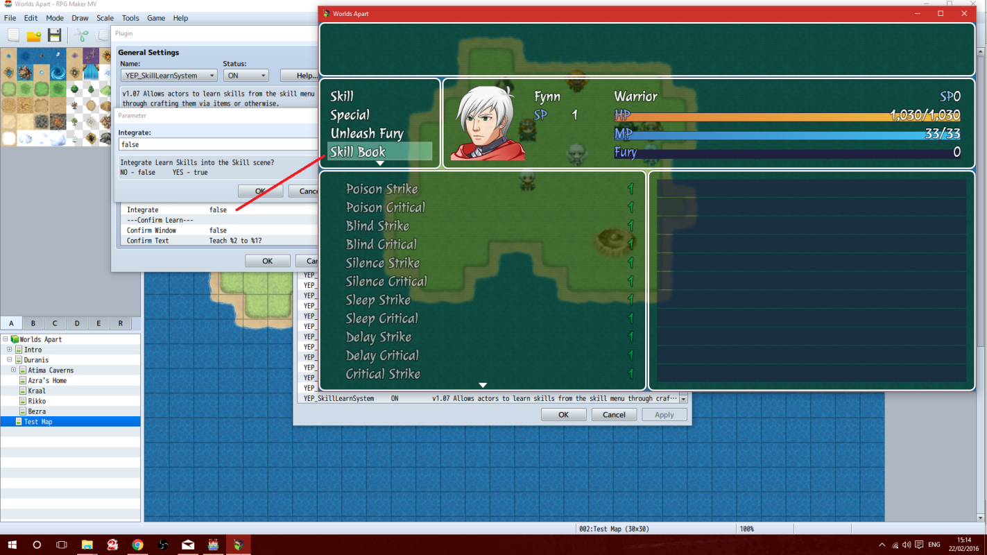Open the Tools menu
The width and height of the screenshot is (987, 555).
130,18
